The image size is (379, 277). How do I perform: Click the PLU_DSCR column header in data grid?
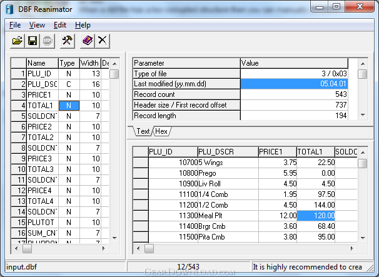tap(228, 152)
